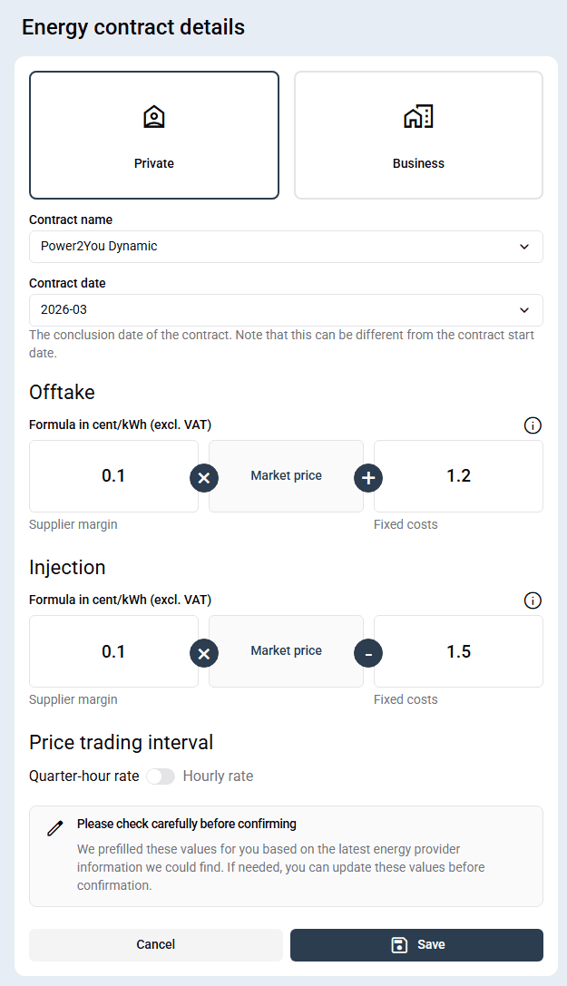Viewport: 567px width, 986px height.
Task: Click the Offtake section heading
Action: 63,392
